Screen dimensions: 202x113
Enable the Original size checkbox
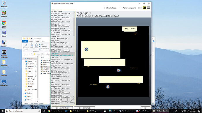click(105, 8)
